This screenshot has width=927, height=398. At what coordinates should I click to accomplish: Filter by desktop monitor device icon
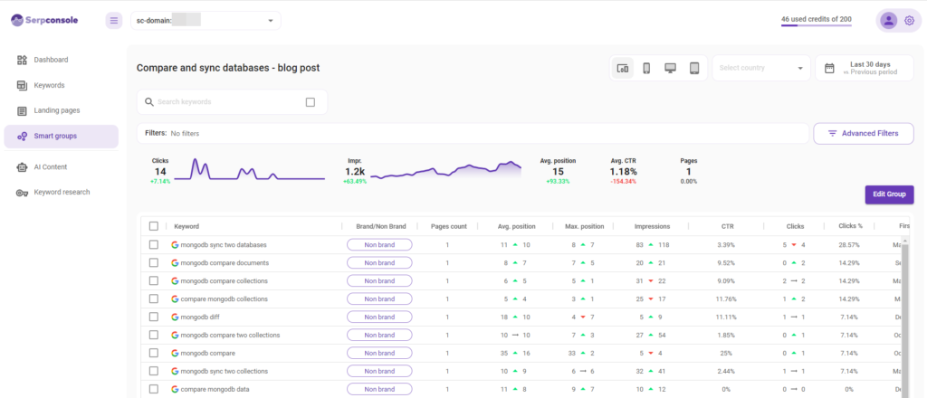671,68
